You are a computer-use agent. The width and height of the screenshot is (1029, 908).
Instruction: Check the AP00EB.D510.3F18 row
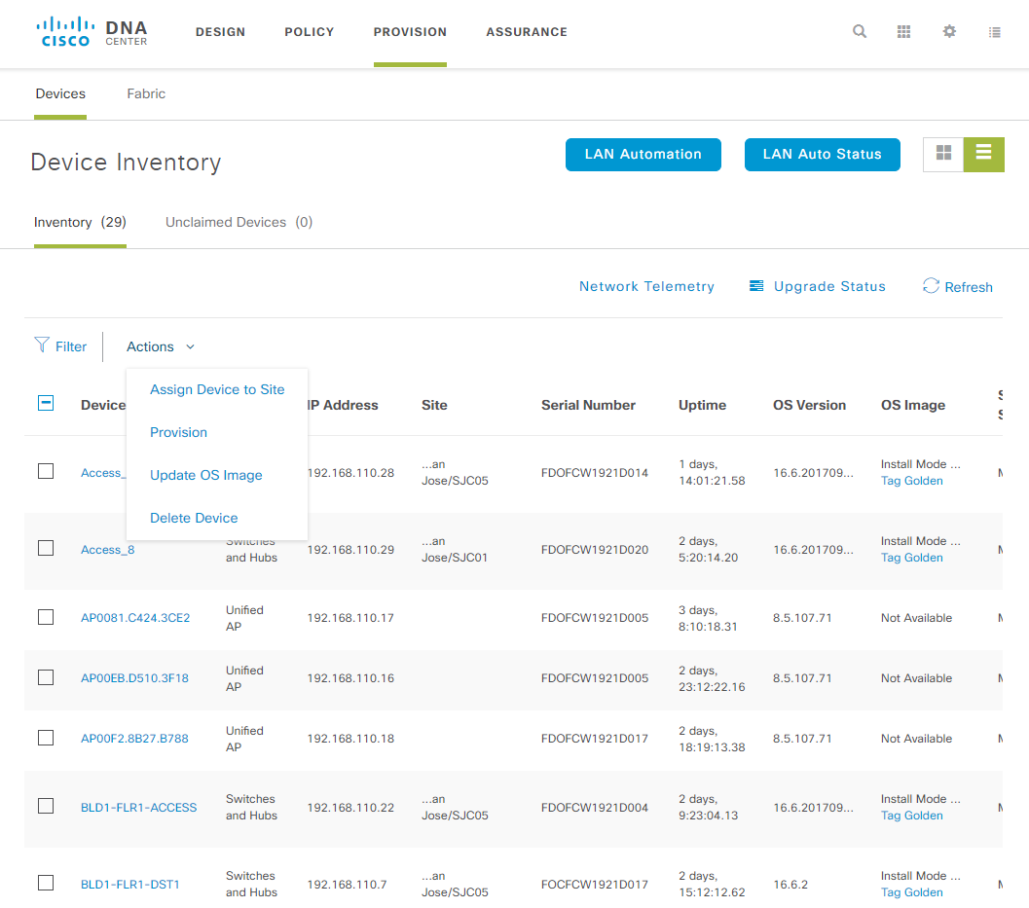point(46,677)
